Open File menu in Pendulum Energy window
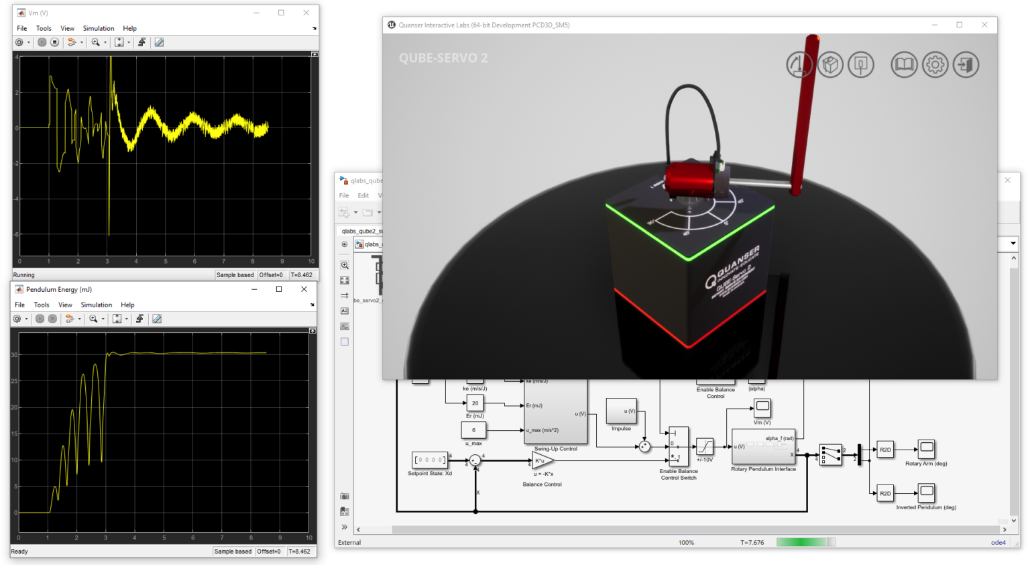 click(x=20, y=305)
